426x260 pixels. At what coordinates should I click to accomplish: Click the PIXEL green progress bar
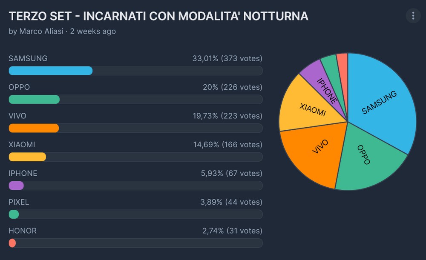[14, 214]
